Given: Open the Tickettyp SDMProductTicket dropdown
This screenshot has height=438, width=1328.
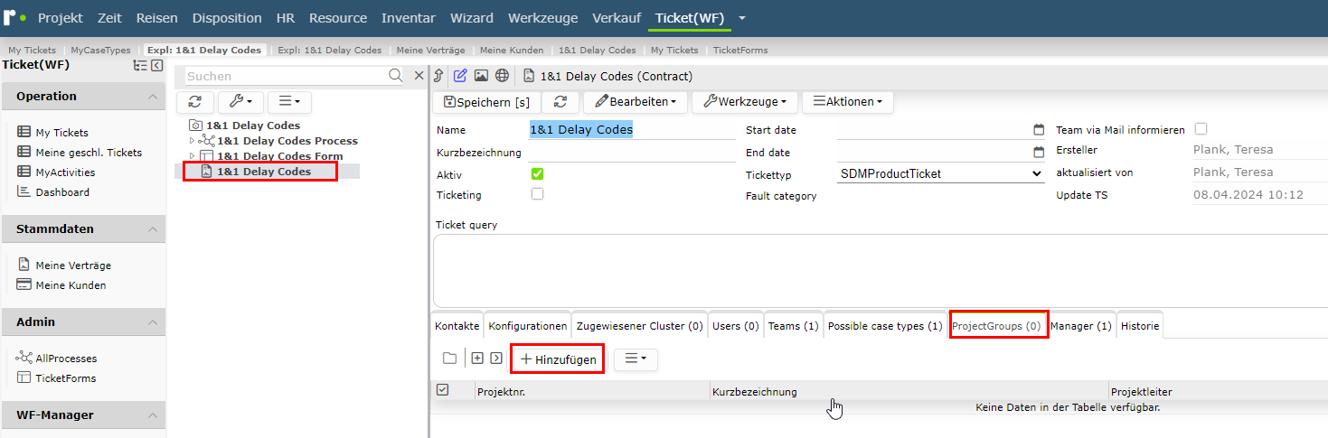Looking at the screenshot, I should (x=940, y=173).
